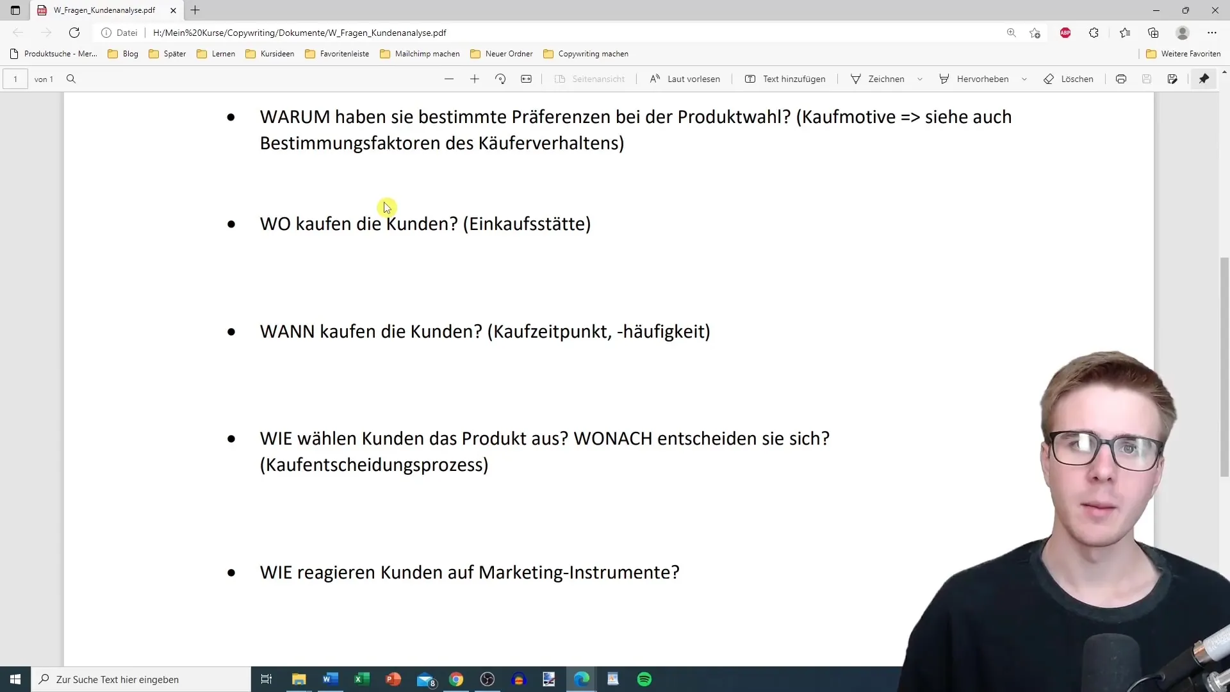Image resolution: width=1230 pixels, height=692 pixels.
Task: Click the browser forward arrow
Action: point(46,33)
